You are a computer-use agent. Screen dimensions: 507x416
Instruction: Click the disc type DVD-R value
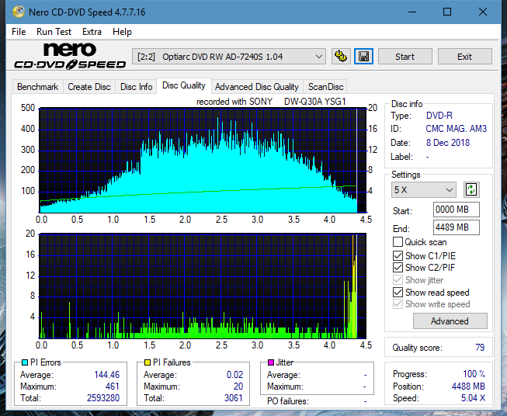[x=439, y=116]
